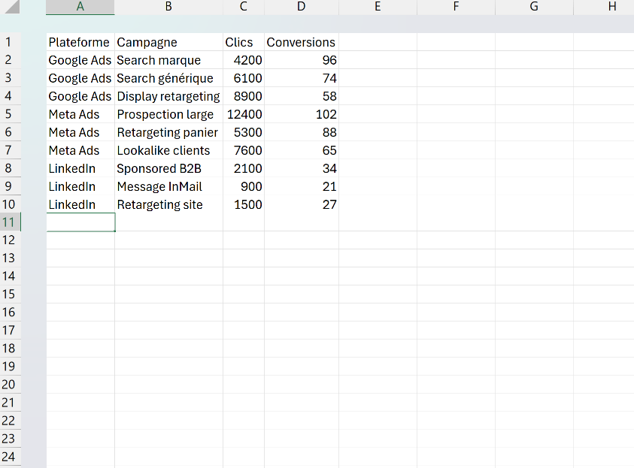
Task: Select the 'Search marque' cell
Action: 168,60
